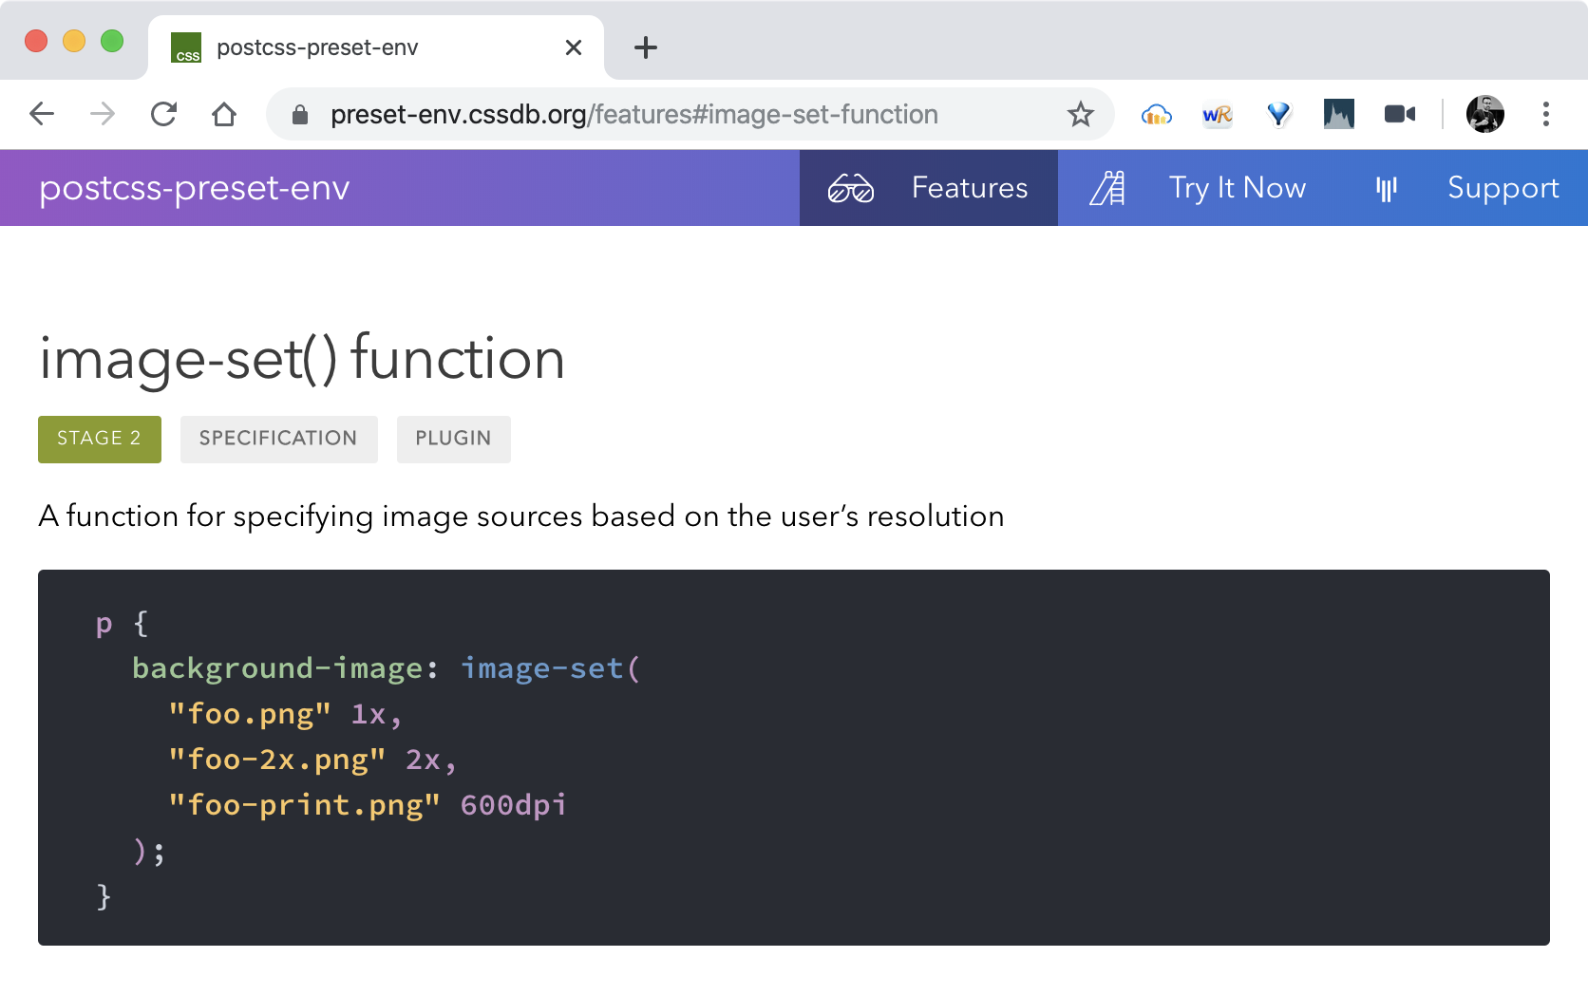This screenshot has width=1588, height=995.
Task: Click the feature description sentence
Action: tap(521, 516)
